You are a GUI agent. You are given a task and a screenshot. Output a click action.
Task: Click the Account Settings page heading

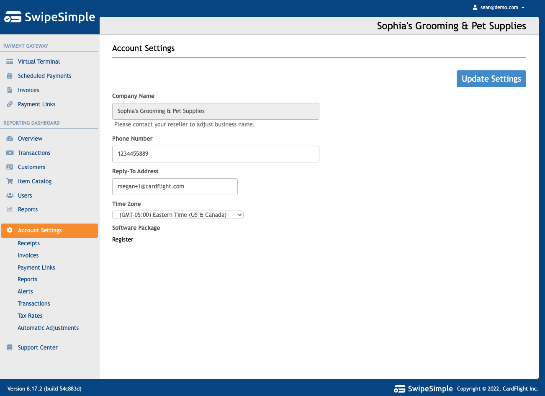coord(144,48)
